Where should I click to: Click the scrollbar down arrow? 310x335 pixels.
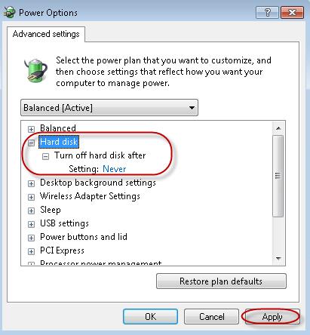[x=278, y=258]
